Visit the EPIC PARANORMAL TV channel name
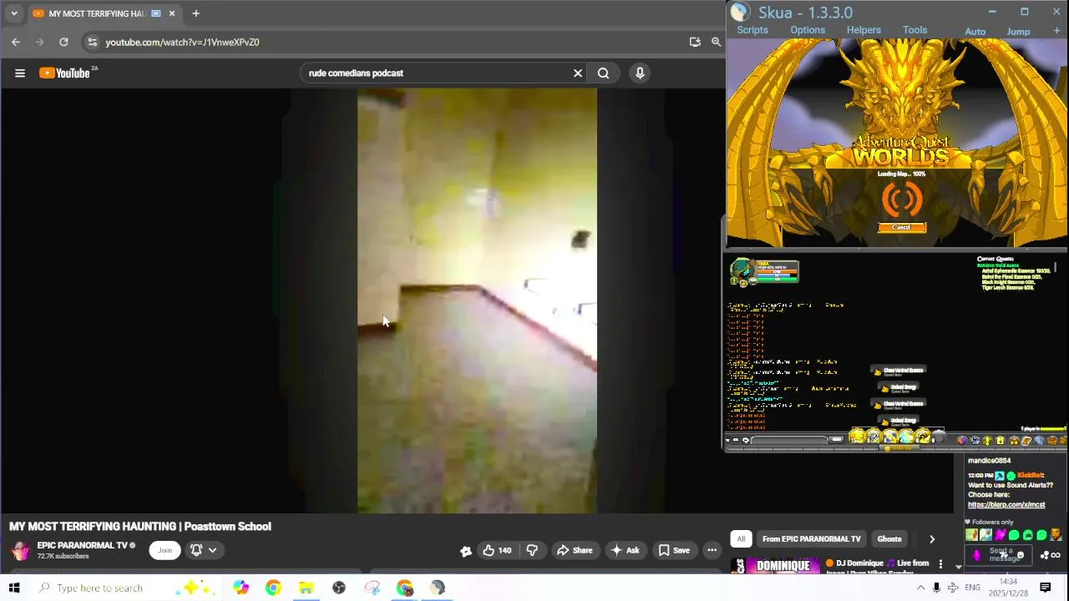The width and height of the screenshot is (1069, 601). click(82, 545)
